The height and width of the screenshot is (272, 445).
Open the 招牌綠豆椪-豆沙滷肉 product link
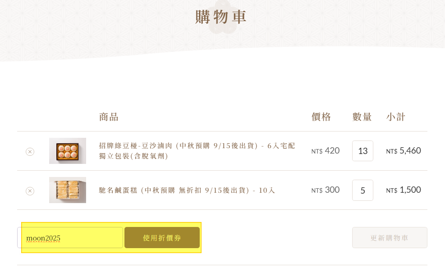(x=197, y=151)
